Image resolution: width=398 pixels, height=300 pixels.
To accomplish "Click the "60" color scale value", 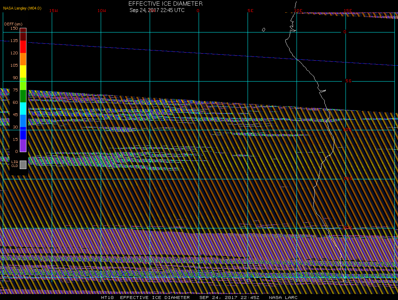I will pos(15,102).
